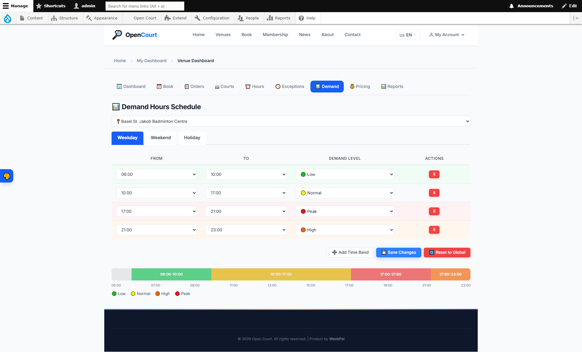Open the 17:00 From time dropdown
Screen dimensions: 582x352
[x=156, y=211]
